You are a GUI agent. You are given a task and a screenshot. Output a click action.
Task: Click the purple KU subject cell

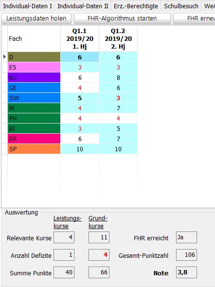tap(34, 78)
